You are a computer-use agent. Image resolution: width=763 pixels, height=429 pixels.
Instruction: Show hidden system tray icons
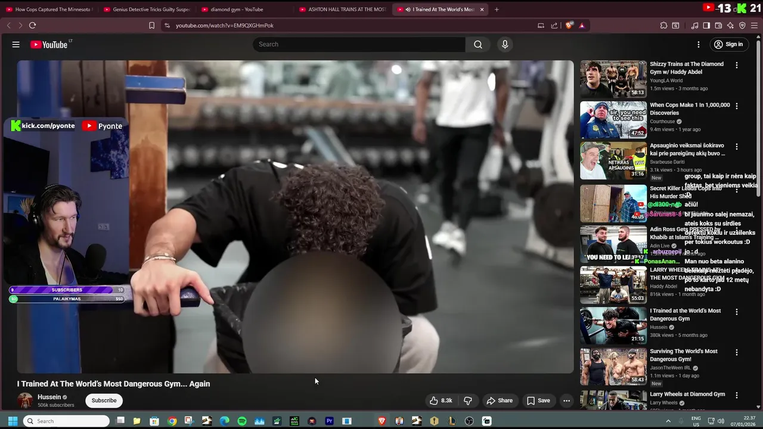click(x=668, y=421)
